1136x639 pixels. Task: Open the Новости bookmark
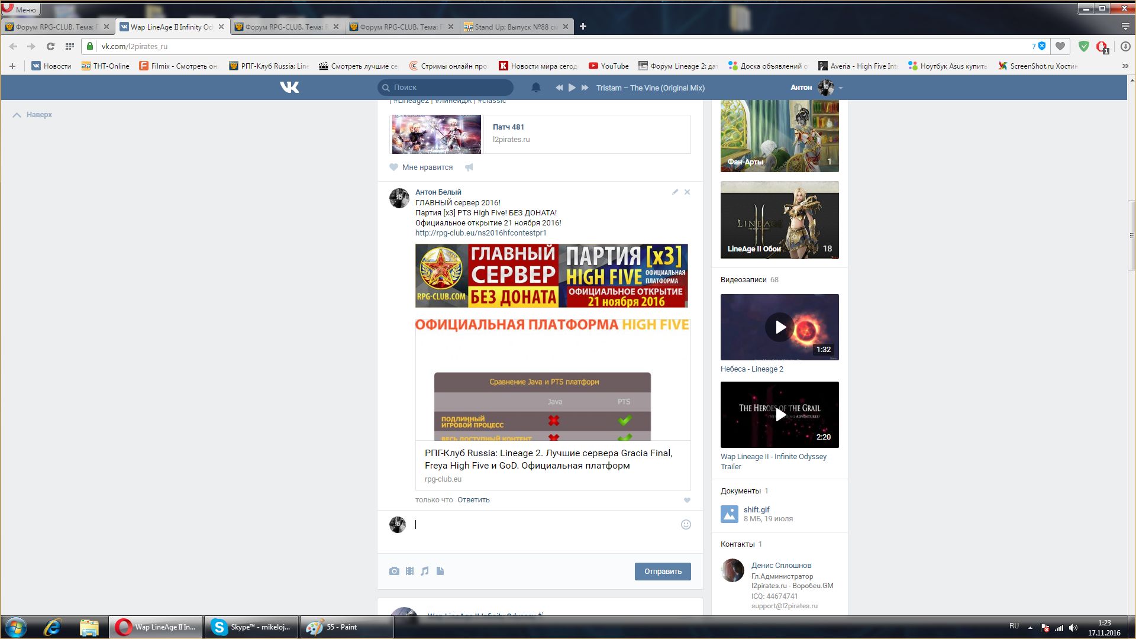pyautogui.click(x=51, y=66)
